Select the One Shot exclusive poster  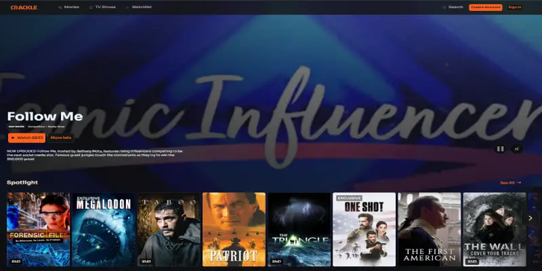pyautogui.click(x=364, y=229)
